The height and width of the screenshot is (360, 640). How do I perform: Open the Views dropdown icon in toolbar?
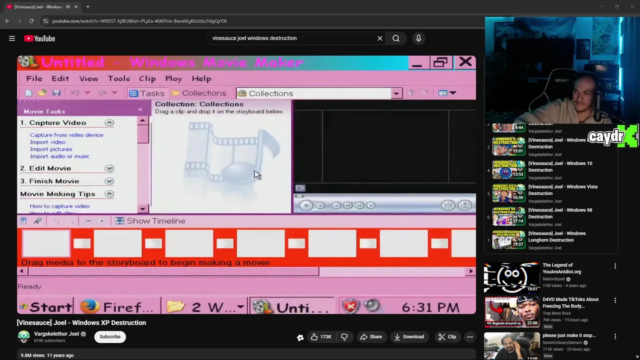coord(447,93)
